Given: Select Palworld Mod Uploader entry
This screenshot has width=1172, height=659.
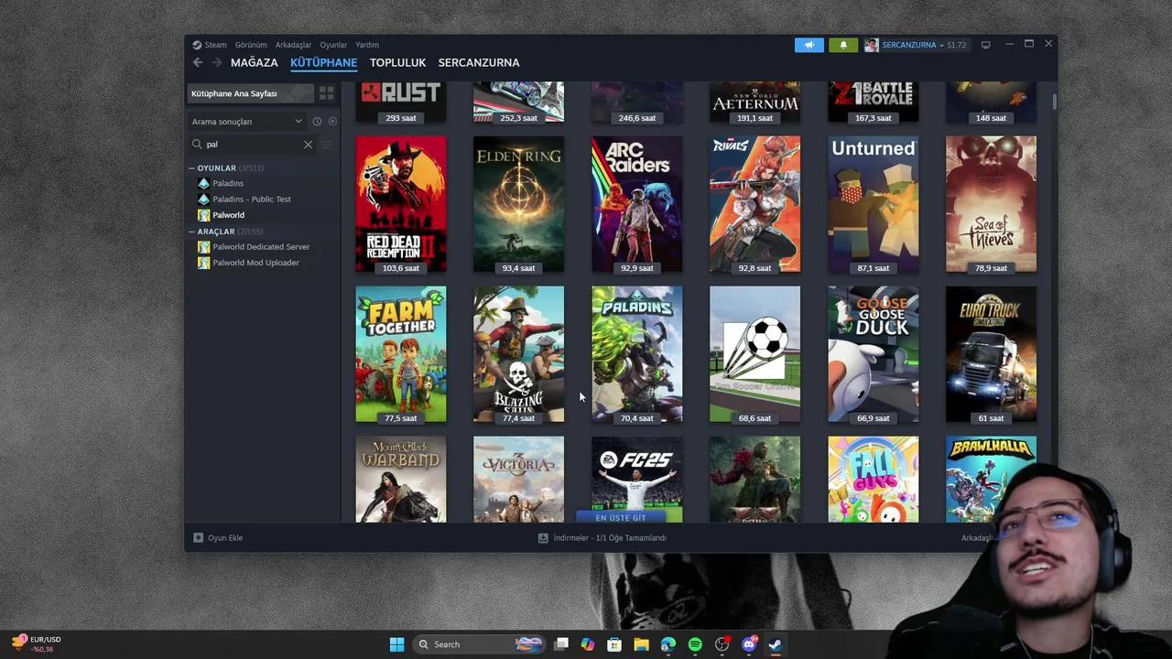Looking at the screenshot, I should [x=255, y=263].
